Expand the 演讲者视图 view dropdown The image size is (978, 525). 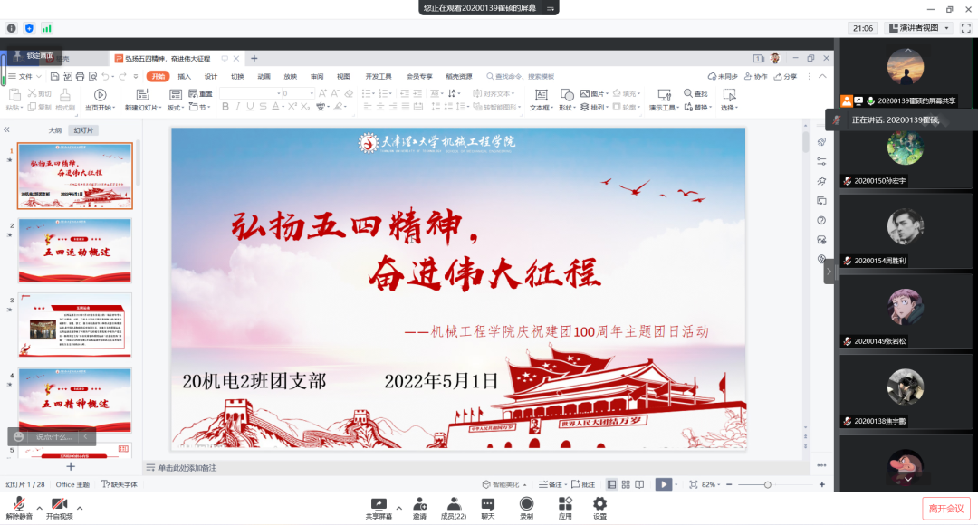click(946, 28)
